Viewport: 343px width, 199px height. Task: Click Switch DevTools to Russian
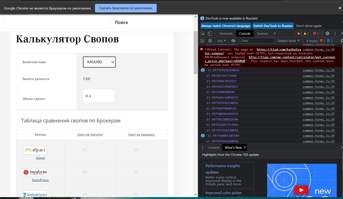point(273,26)
